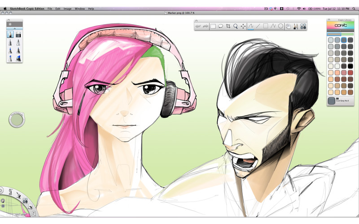Image resolution: width=359 pixels, height=224 pixels.
Task: Open the Window menu
Action: coord(79,9)
